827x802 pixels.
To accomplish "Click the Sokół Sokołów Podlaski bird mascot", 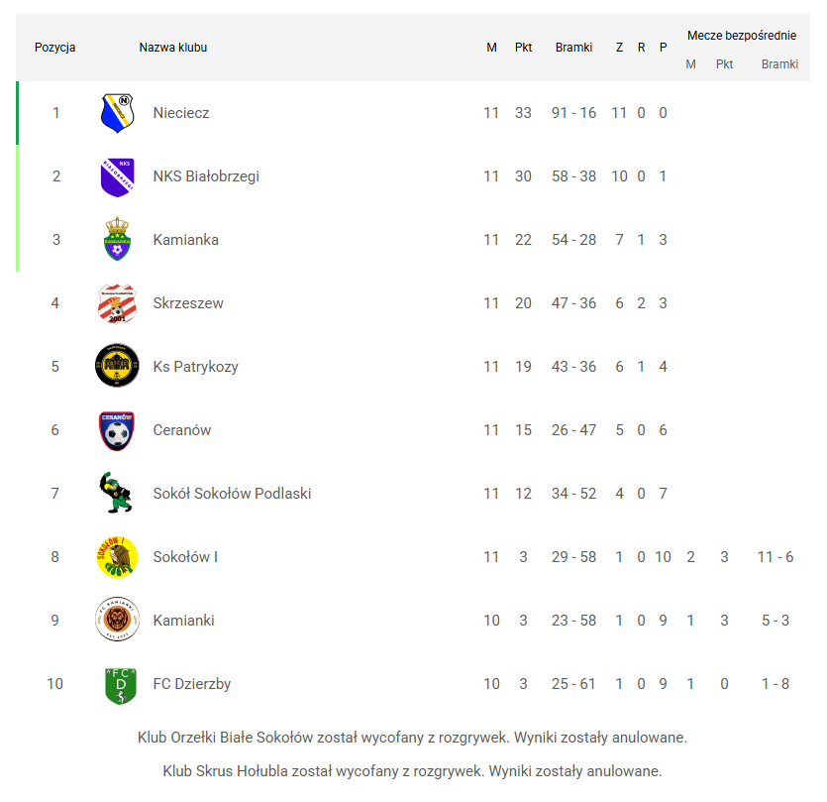I will click(x=116, y=493).
